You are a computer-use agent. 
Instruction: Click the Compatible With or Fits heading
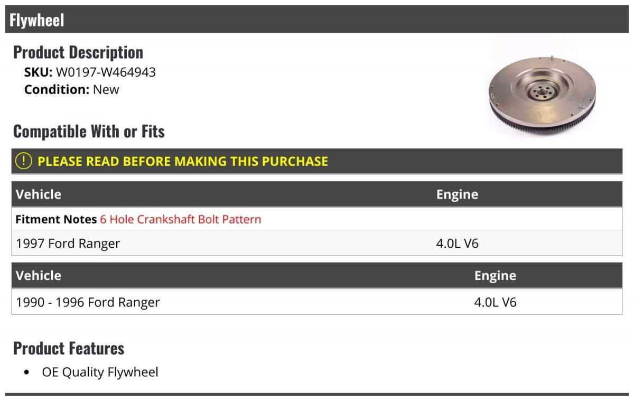(89, 132)
